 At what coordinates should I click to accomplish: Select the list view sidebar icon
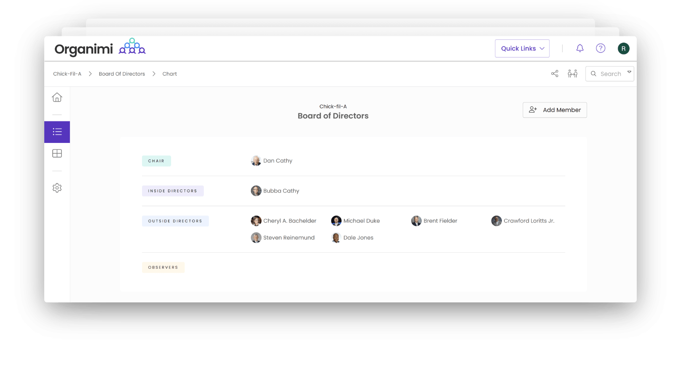(57, 132)
